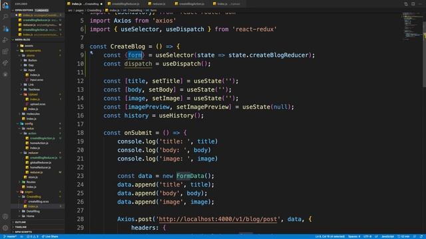The height and width of the screenshot is (239, 426).
Task: Open the Manage gear icon
Action: pos(5,228)
